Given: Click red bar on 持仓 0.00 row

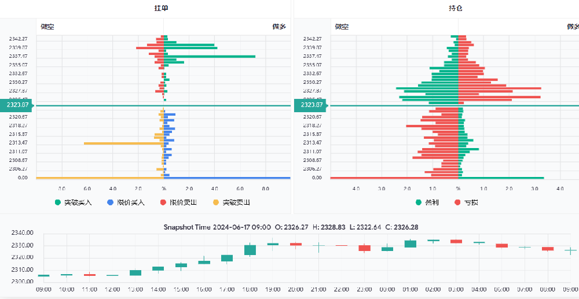Looking at the screenshot, I should click(394, 178).
